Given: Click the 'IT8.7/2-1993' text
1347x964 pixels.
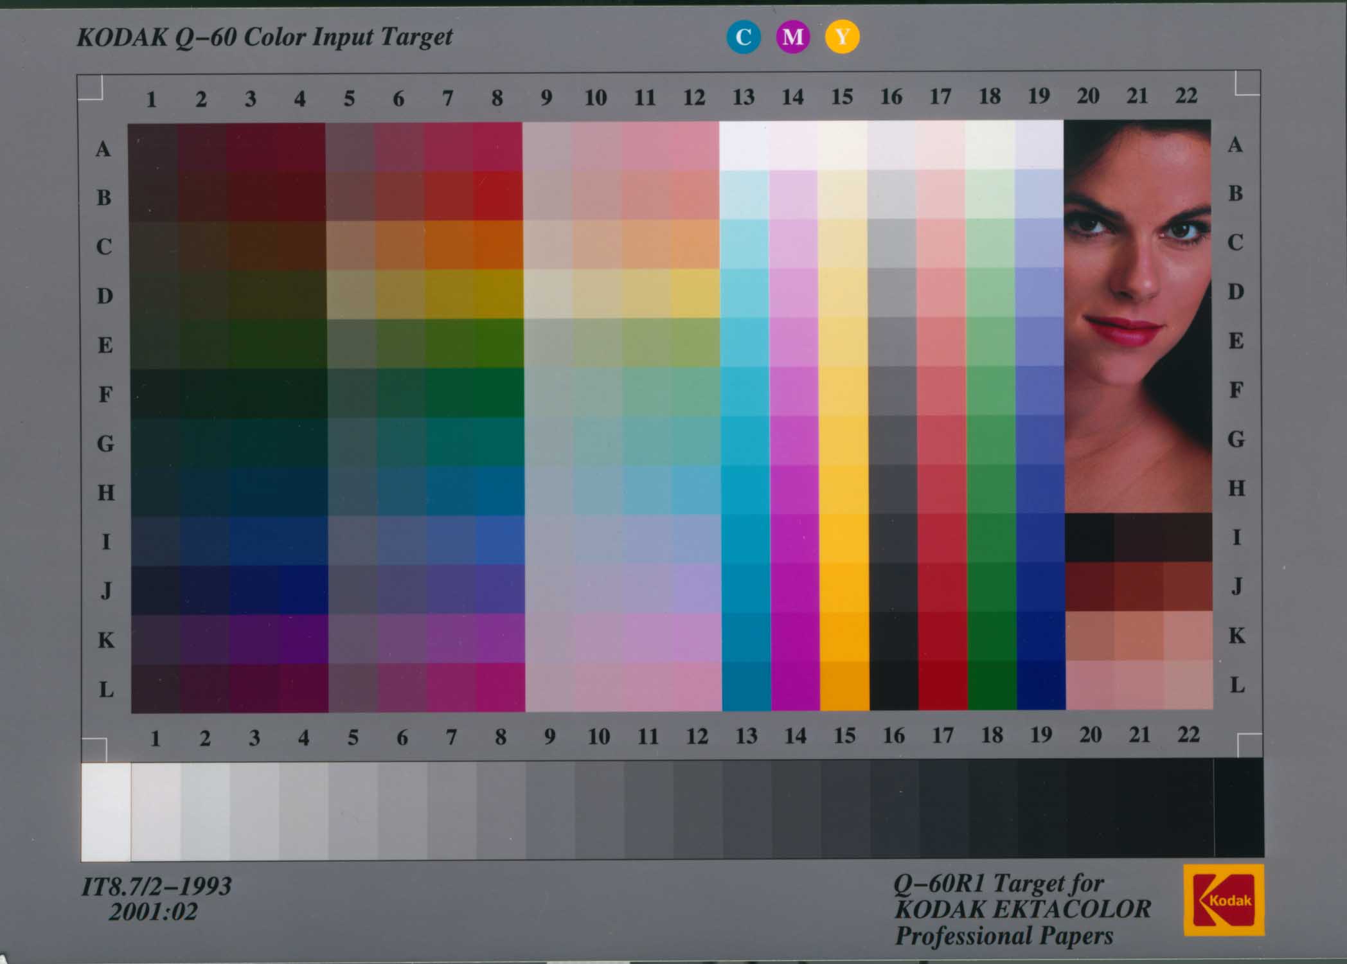Looking at the screenshot, I should 156,887.
